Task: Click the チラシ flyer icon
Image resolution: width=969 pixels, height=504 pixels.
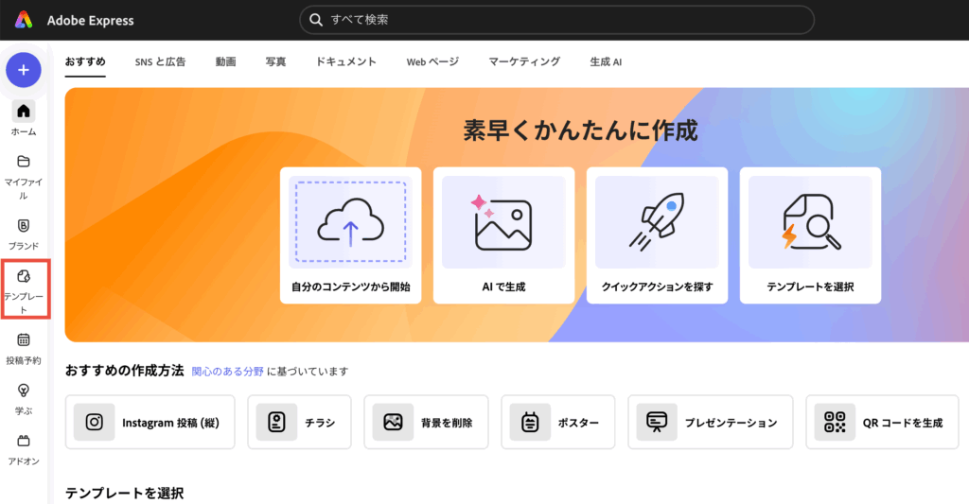Action: pyautogui.click(x=277, y=422)
